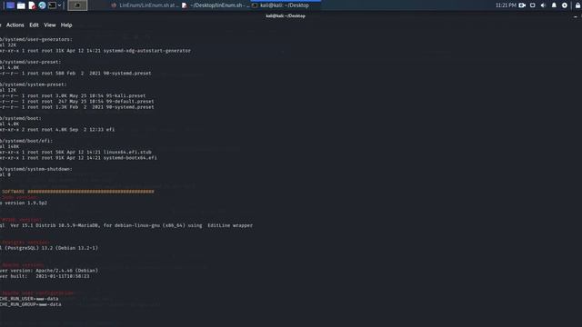Click the systemd-bootx64.efi entry
This screenshot has width=582, height=327.
(x=78, y=157)
